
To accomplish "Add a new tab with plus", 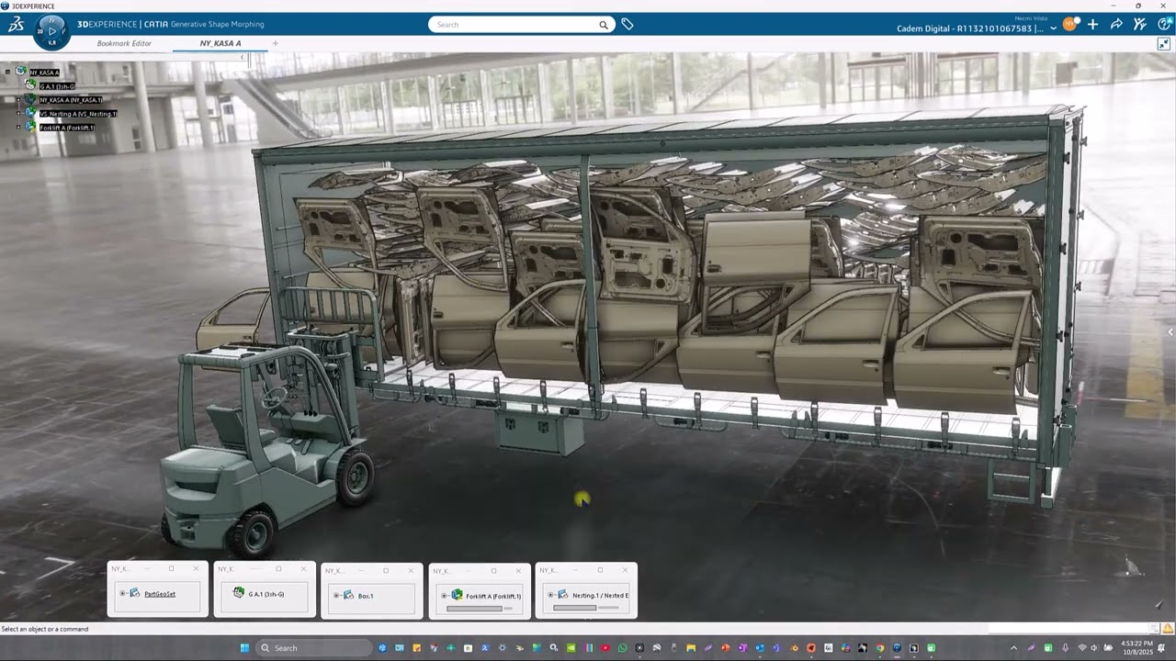I will pos(275,43).
